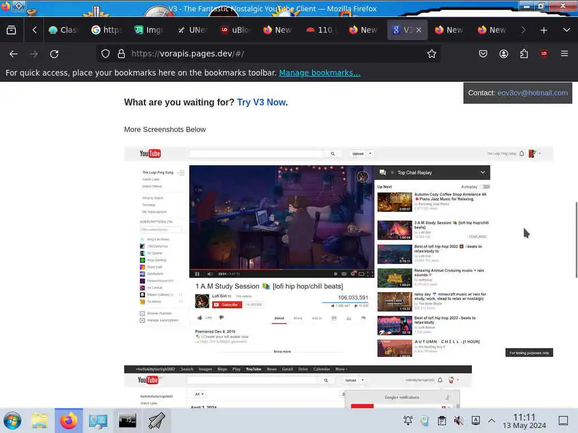Click the YouTube bell icon in first screenshot

(522, 153)
